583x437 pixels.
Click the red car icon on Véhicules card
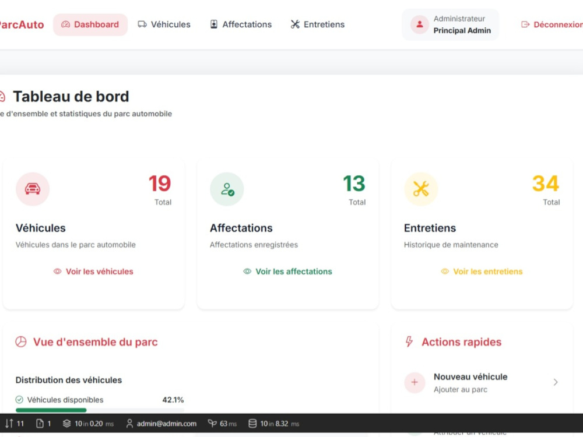(x=33, y=189)
